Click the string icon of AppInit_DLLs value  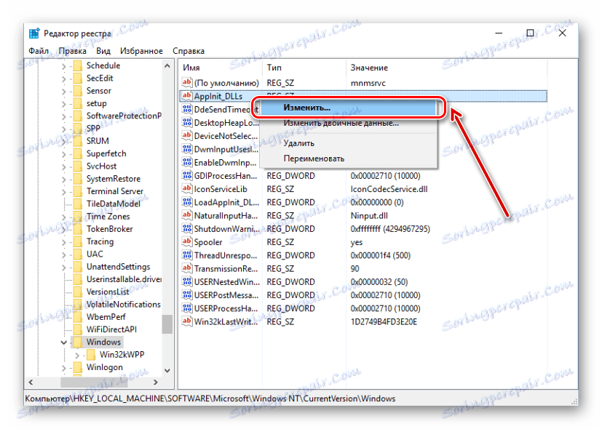pyautogui.click(x=186, y=95)
